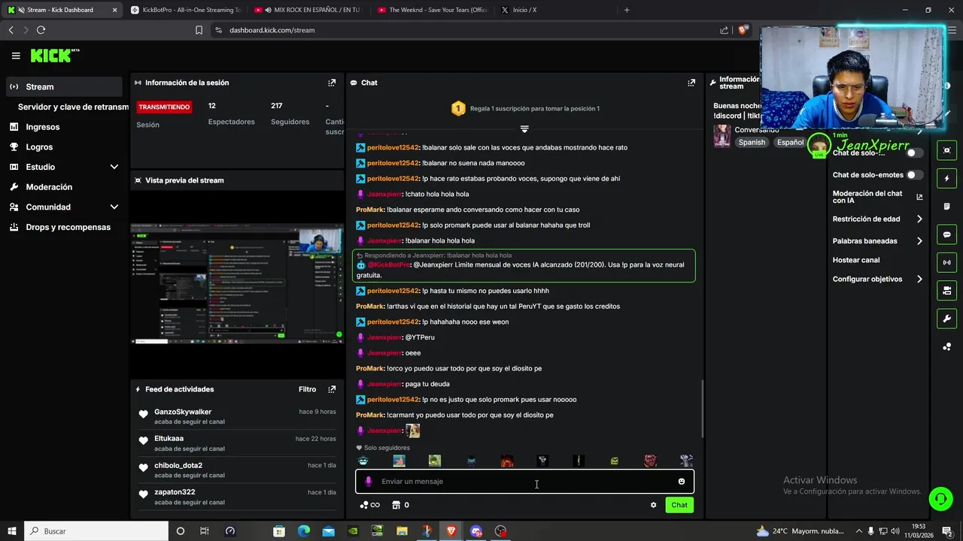Click the channel points infinity icon
Viewport: 963px width, 541px height.
tap(369, 505)
